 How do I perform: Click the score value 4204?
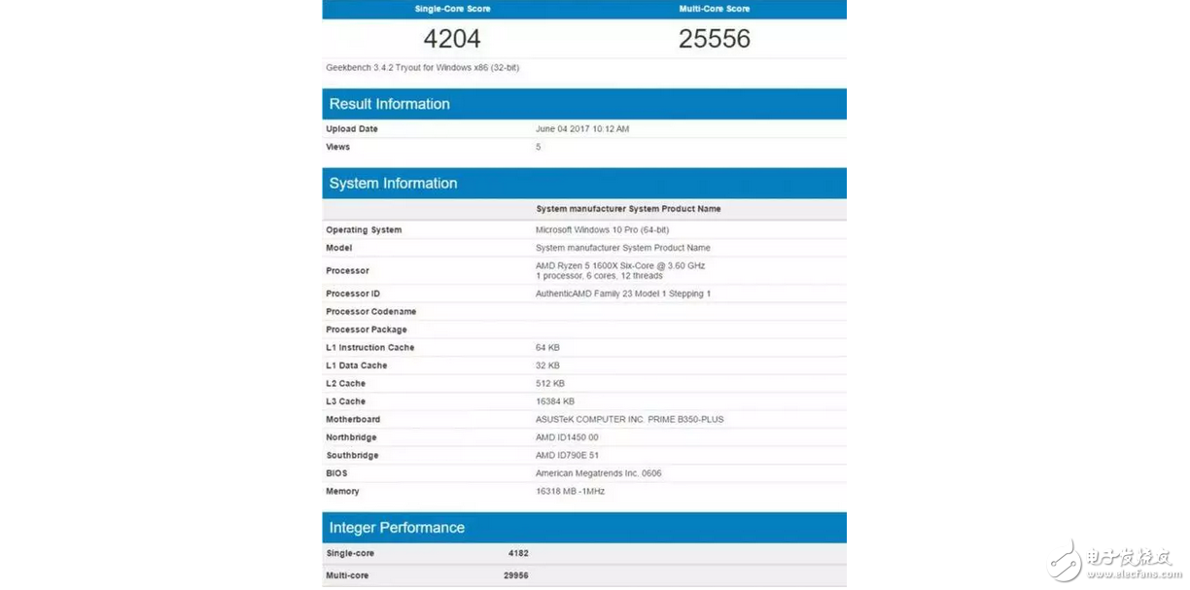pyautogui.click(x=452, y=39)
